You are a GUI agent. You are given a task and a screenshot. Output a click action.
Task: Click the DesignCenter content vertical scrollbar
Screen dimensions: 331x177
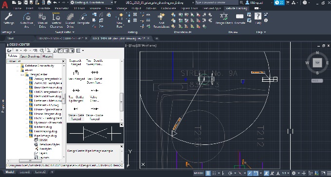pos(122,91)
